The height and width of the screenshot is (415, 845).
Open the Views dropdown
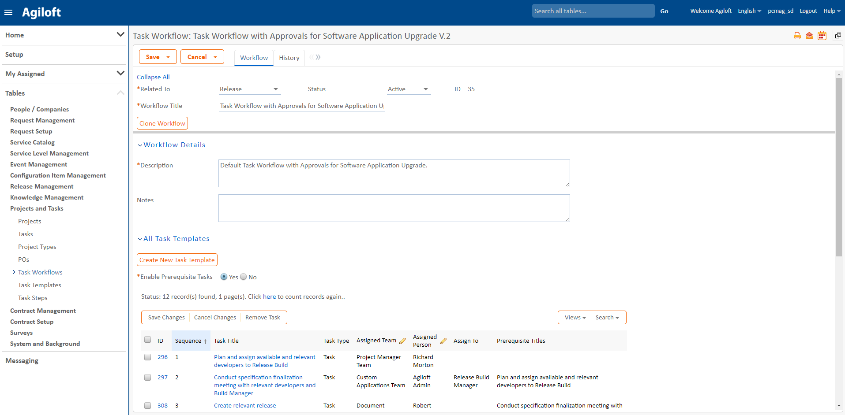point(575,318)
